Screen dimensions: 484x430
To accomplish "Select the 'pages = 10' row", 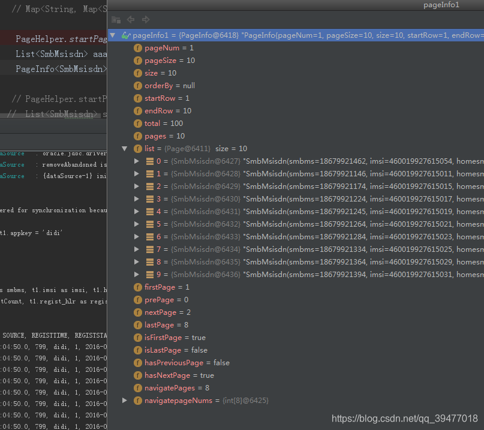I will [x=296, y=136].
